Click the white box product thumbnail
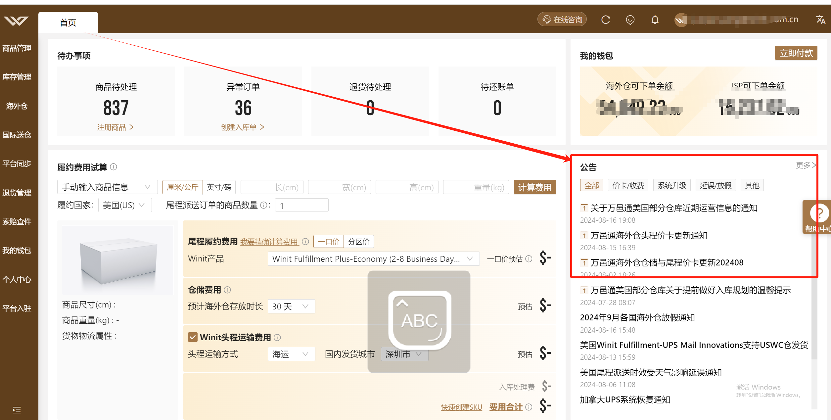The image size is (831, 420). 117,260
